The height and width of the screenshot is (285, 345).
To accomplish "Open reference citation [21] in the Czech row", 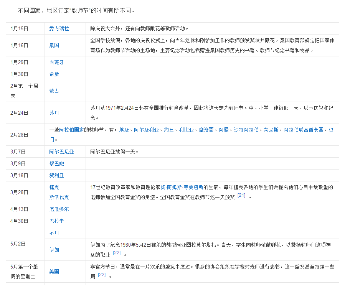I will pos(241,195).
